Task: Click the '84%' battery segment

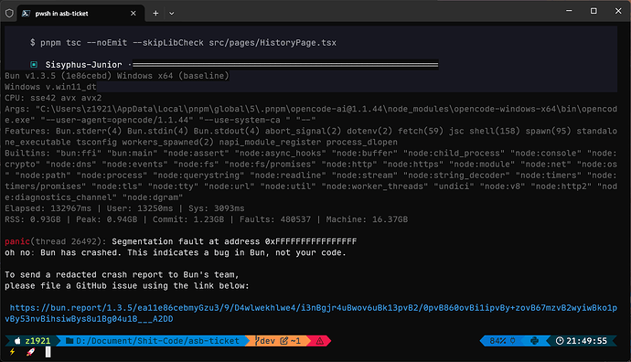Action: [497, 341]
